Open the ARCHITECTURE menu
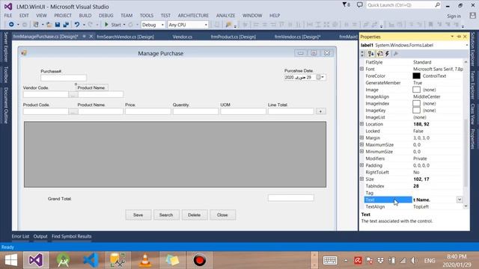Screen dimensions: 479x269 (193, 15)
